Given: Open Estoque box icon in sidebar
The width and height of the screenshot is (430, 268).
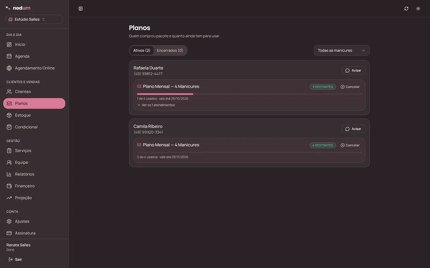Looking at the screenshot, I should tap(9, 115).
